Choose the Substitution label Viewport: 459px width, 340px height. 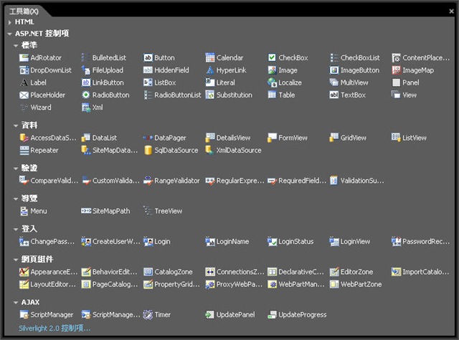(235, 95)
